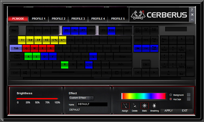Switch to PROFILE 5 tab
Viewport: 204px width, 122px height.
click(x=118, y=19)
